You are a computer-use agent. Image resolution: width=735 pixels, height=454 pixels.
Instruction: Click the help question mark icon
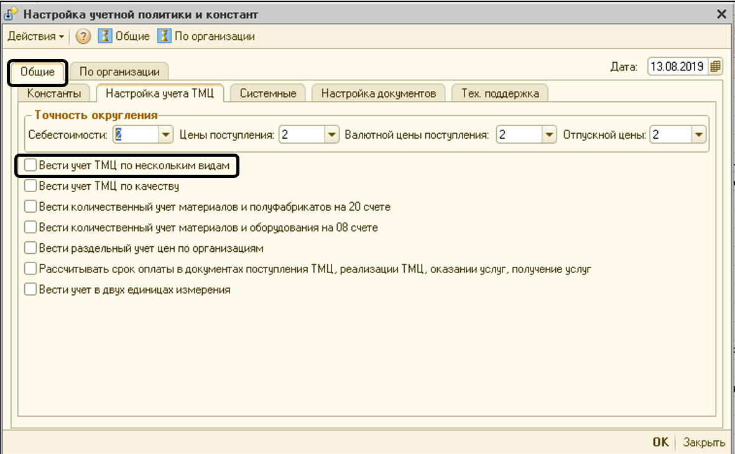coord(83,37)
